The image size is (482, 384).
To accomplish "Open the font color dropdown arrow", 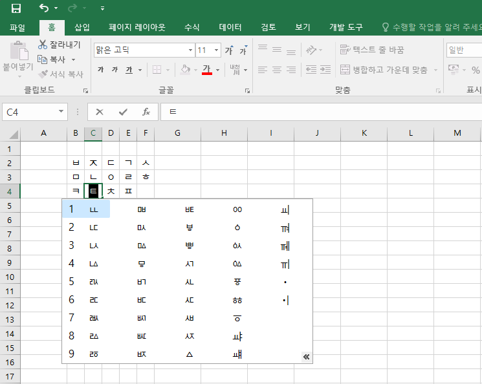I will [217, 70].
